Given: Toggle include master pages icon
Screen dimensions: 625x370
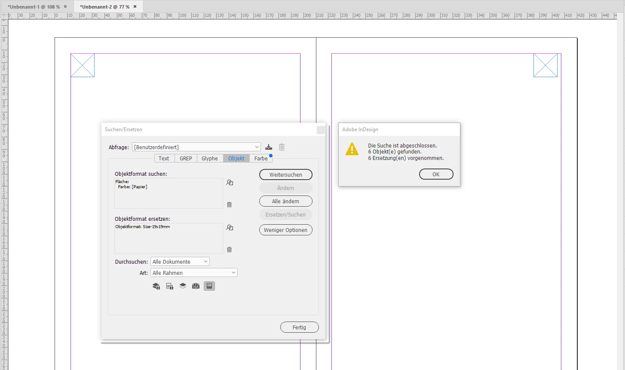Looking at the screenshot, I should click(196, 286).
